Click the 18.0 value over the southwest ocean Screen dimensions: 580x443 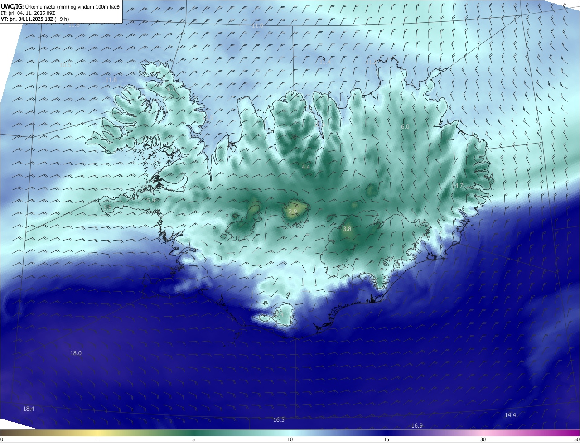click(76, 353)
